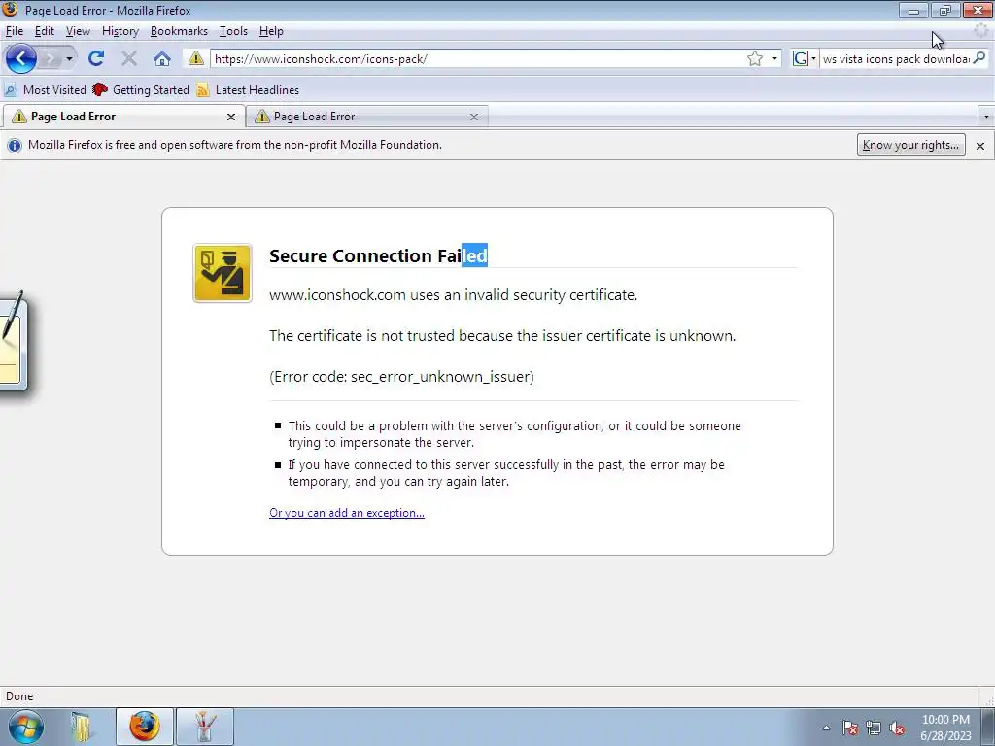The width and height of the screenshot is (995, 746).
Task: Minimize the Firefox window
Action: point(913,10)
